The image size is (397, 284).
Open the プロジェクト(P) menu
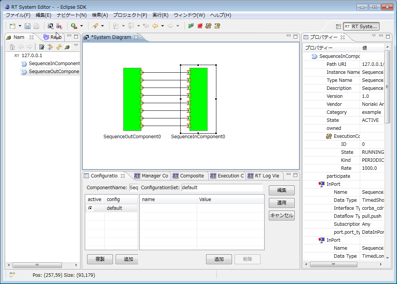click(x=130, y=15)
